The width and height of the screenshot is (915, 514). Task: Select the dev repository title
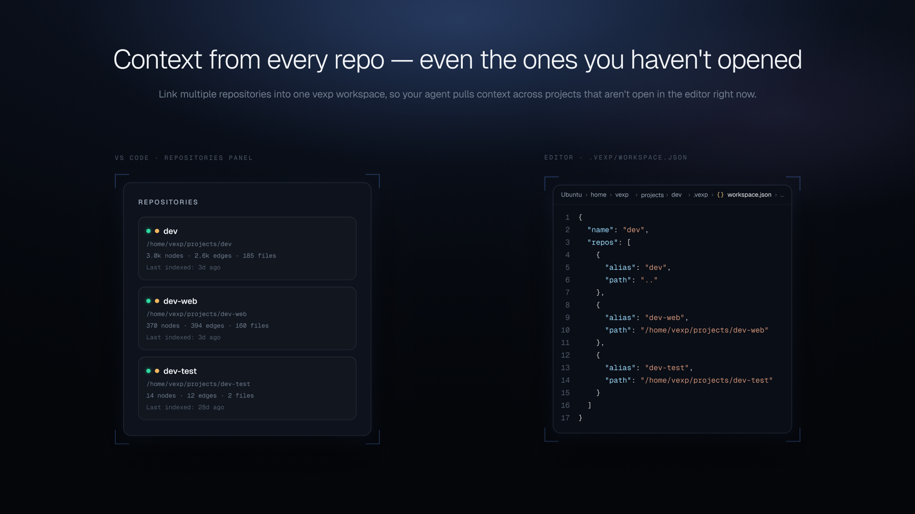point(171,231)
